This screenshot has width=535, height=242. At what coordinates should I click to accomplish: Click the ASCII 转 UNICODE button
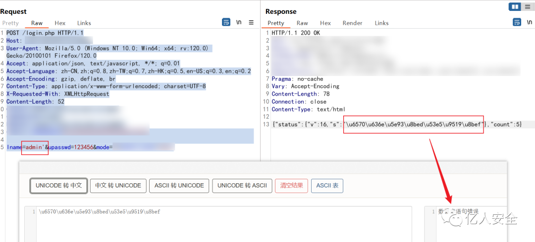coord(179,186)
